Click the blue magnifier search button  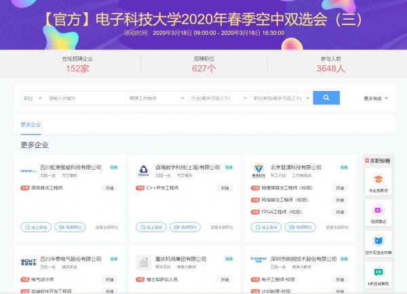tap(326, 98)
